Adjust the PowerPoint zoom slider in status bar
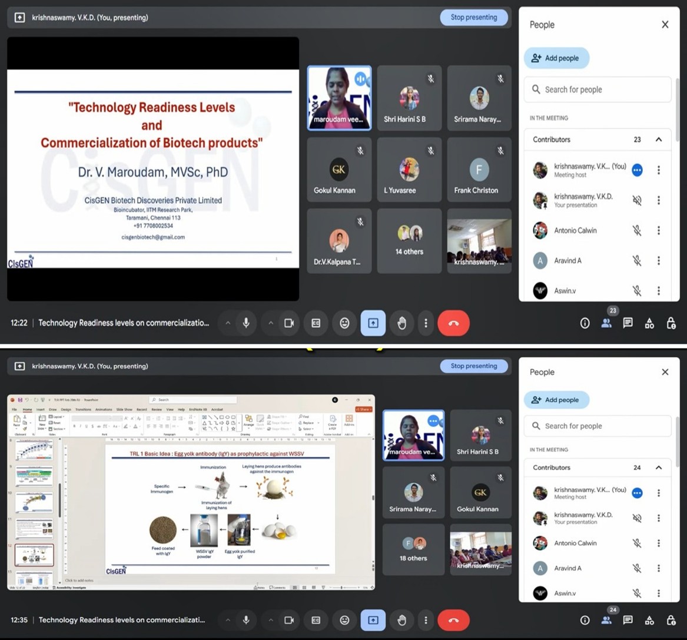Image resolution: width=687 pixels, height=640 pixels. (342, 588)
